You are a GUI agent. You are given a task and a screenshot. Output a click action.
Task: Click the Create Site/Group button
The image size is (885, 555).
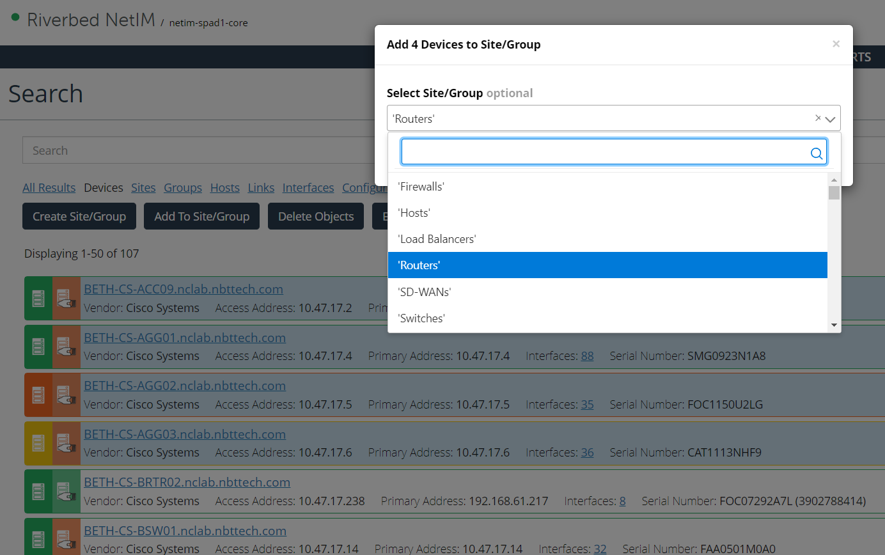pos(79,217)
